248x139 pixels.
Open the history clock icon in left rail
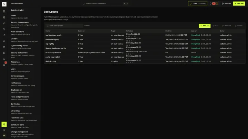pyautogui.click(x=4, y=29)
